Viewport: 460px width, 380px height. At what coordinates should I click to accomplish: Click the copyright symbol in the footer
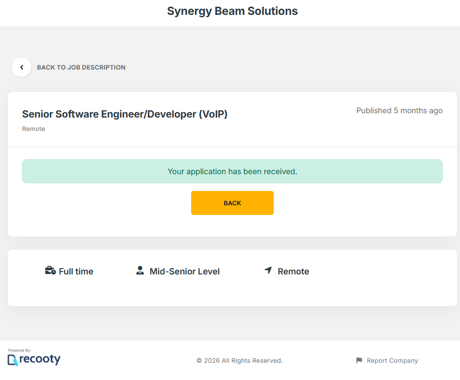[x=199, y=361]
